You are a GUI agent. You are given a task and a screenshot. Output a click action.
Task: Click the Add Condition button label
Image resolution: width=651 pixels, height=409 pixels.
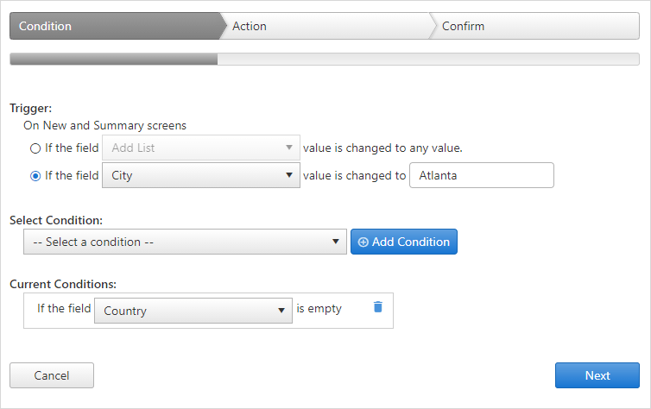click(x=411, y=242)
